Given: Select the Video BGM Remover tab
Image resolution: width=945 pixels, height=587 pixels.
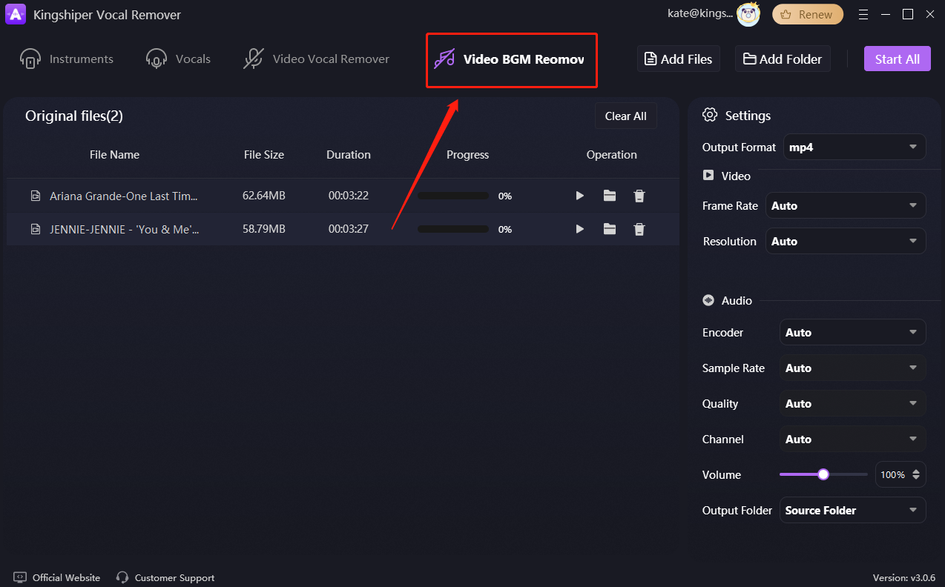Looking at the screenshot, I should tap(510, 59).
